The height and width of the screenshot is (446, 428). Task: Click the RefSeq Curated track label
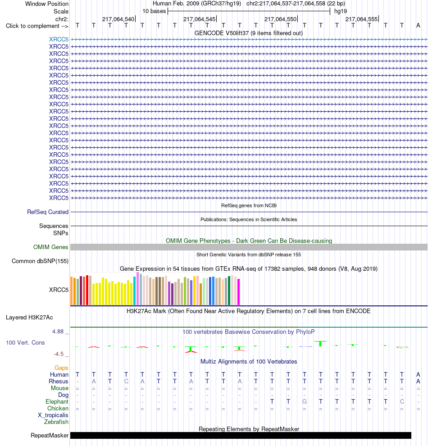48,212
